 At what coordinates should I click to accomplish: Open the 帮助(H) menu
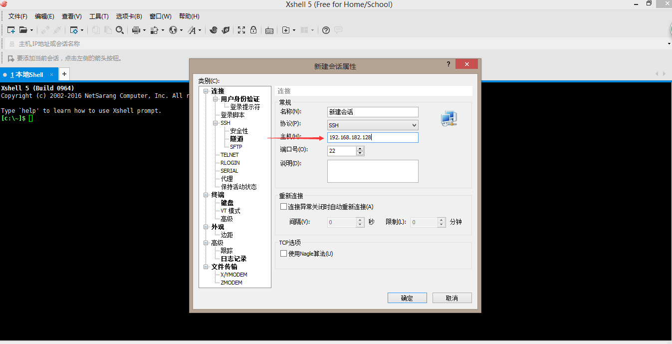tap(189, 16)
